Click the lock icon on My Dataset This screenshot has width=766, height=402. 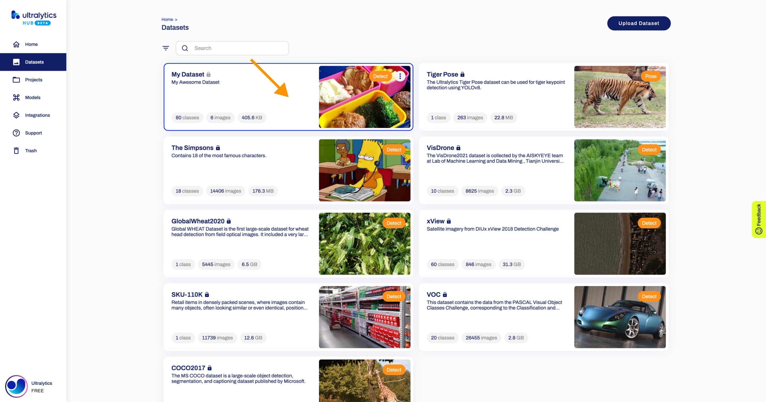(x=208, y=74)
